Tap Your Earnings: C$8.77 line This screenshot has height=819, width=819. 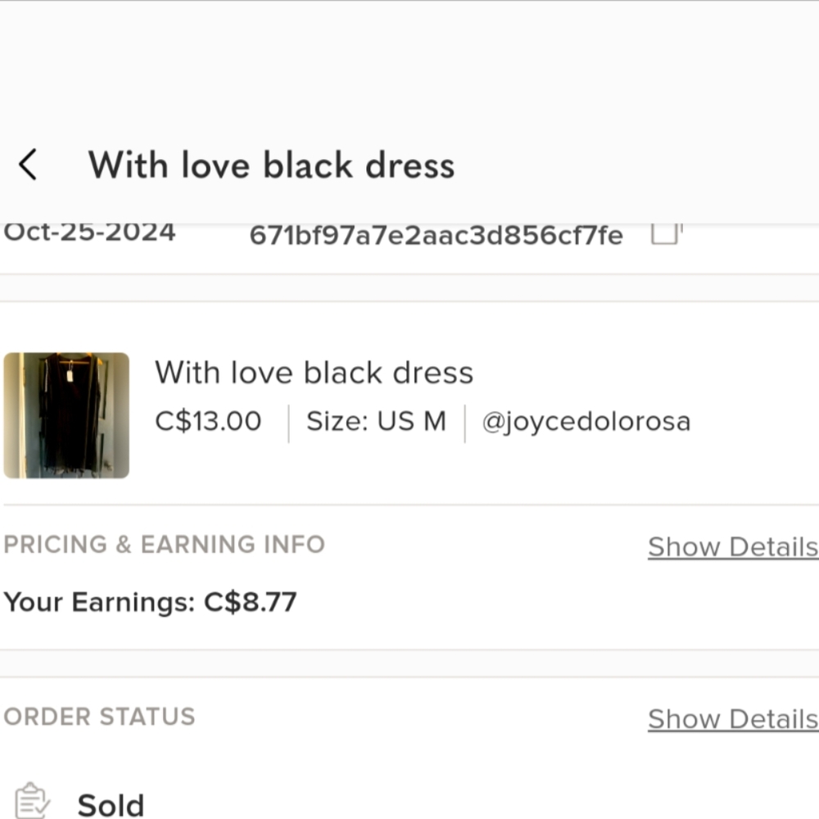tap(151, 602)
